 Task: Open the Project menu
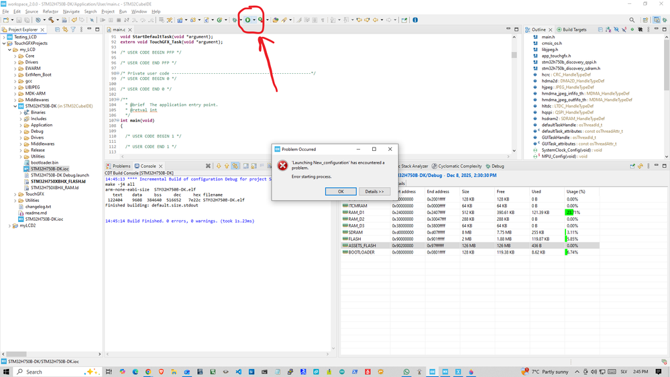coord(107,11)
